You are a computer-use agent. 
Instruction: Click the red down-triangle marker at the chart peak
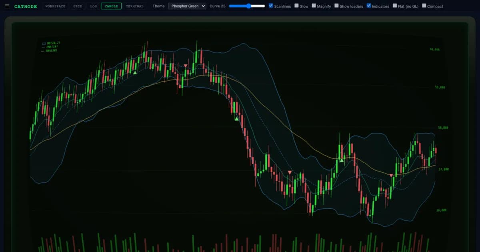click(186, 66)
